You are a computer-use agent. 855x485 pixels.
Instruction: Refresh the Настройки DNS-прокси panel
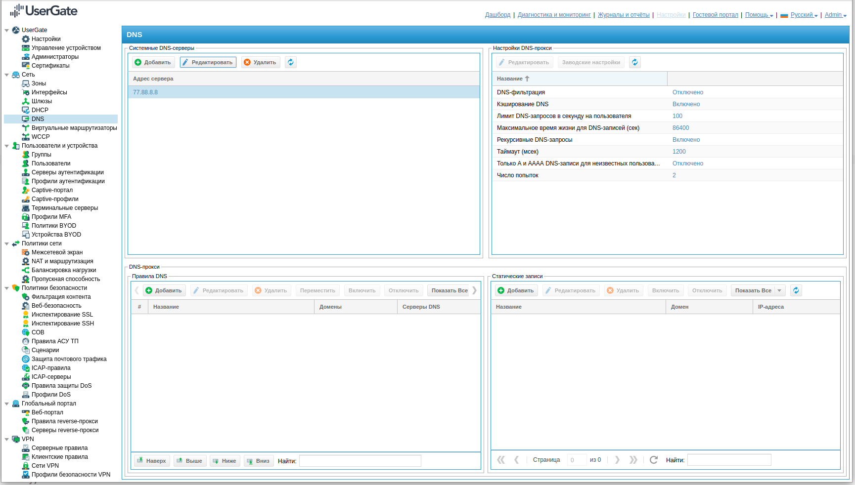point(635,62)
